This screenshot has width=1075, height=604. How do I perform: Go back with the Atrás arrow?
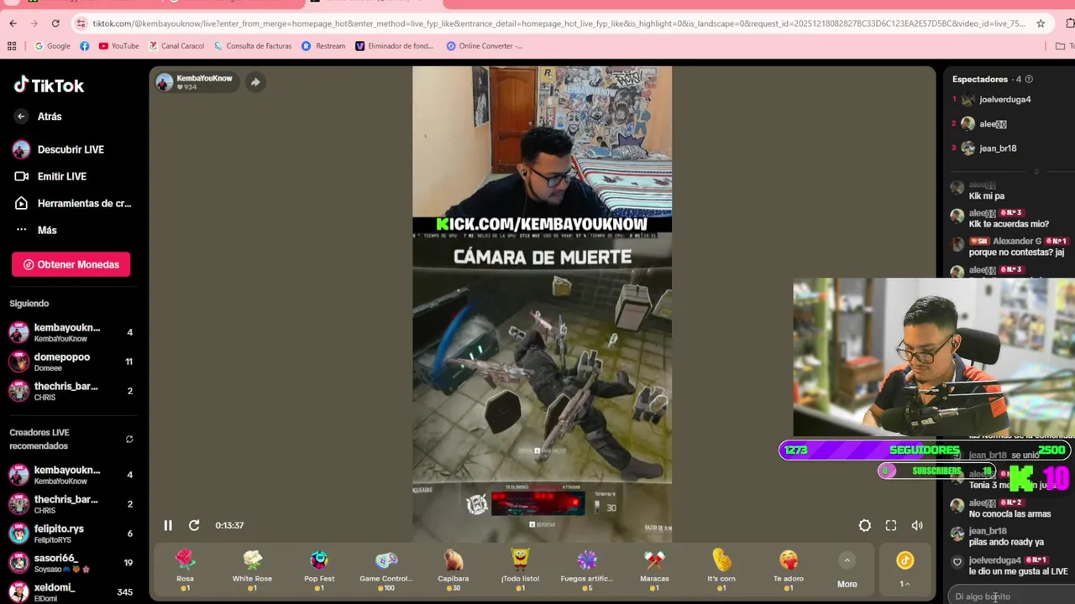(x=21, y=117)
